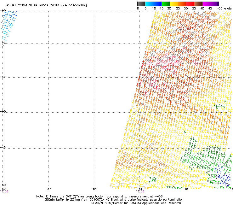Click the '0' legend scale label

(x=138, y=9)
